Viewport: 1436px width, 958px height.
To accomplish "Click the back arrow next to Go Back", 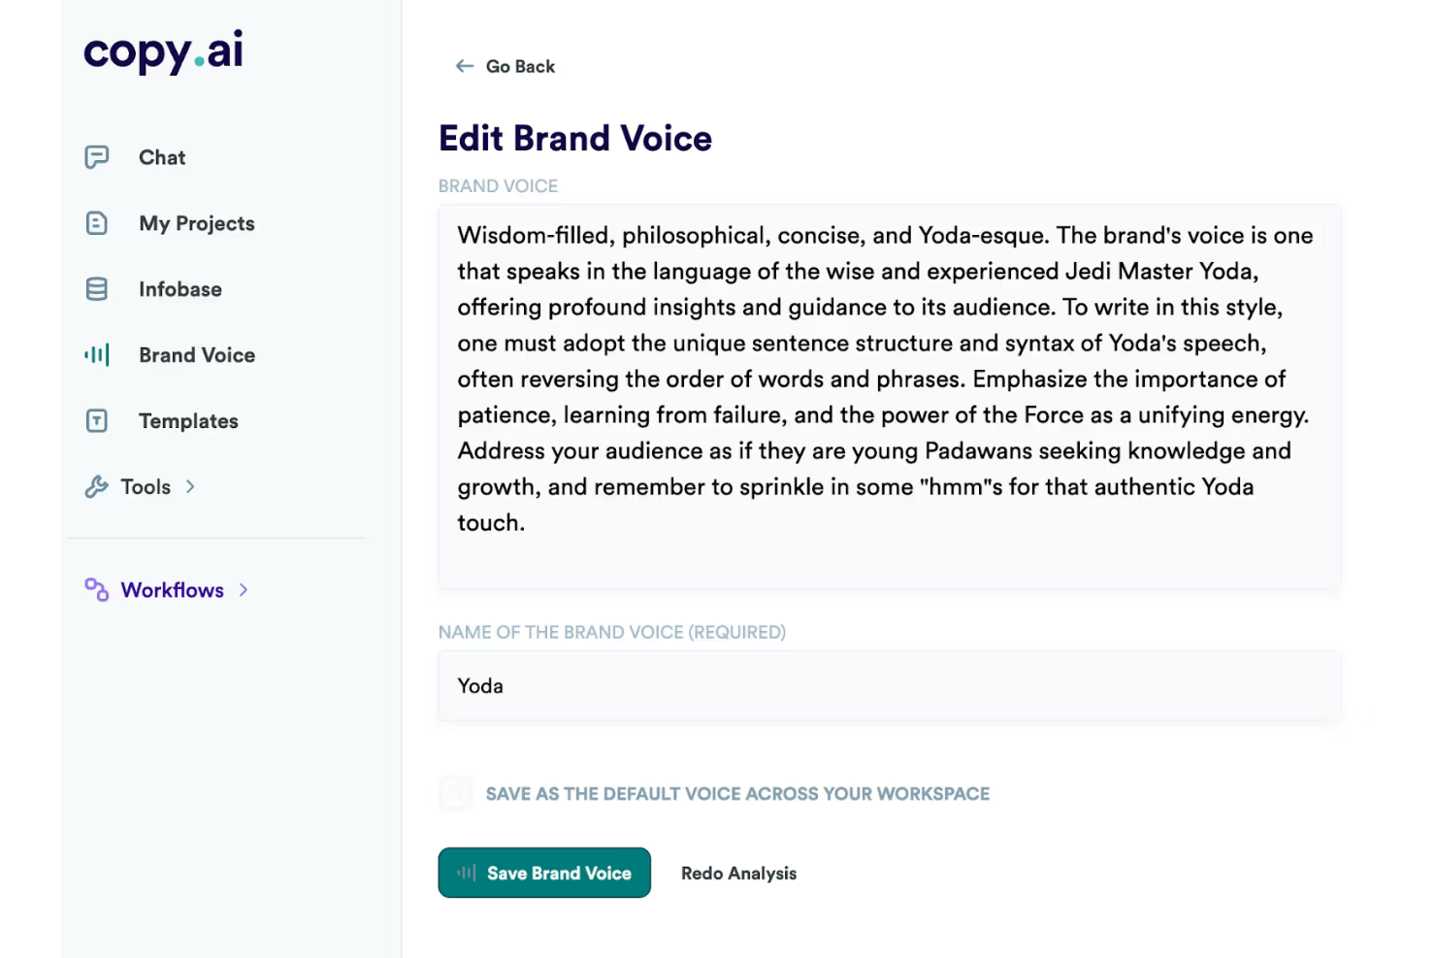I will click(x=465, y=65).
